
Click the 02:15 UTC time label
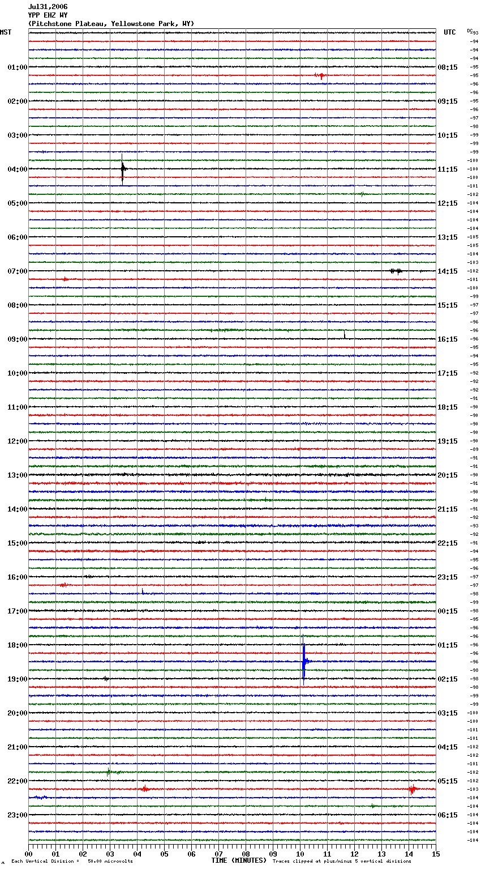click(x=448, y=679)
